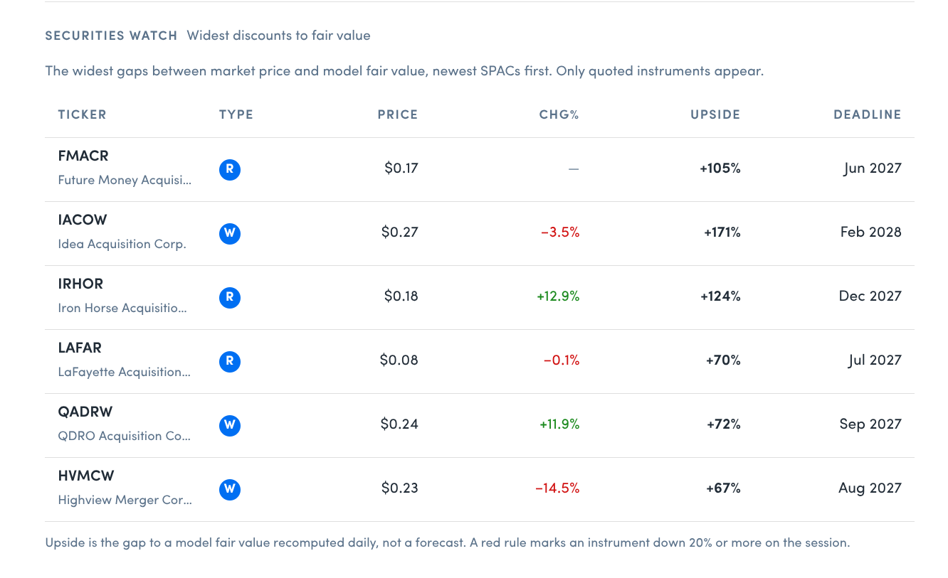Sort by the DEADLINE column header
This screenshot has width=948, height=578.
click(868, 114)
